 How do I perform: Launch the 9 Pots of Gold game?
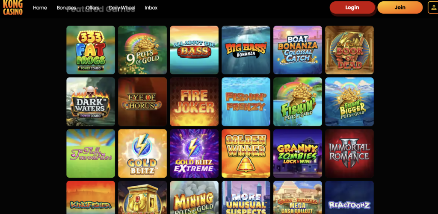click(x=142, y=50)
